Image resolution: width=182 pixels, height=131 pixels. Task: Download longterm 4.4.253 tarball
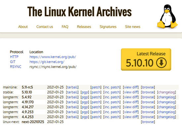pyautogui.click(x=72, y=117)
